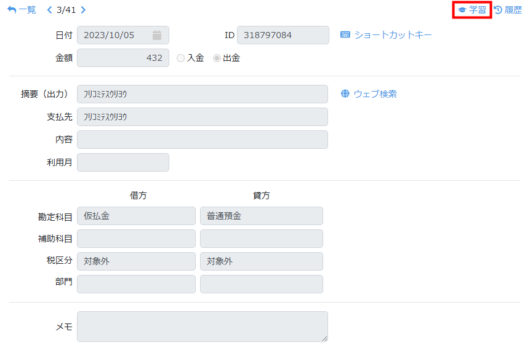This screenshot has width=530, height=345.
Task: Open the 借方 勘定科目 field showing 仮払金
Action: pyautogui.click(x=136, y=216)
